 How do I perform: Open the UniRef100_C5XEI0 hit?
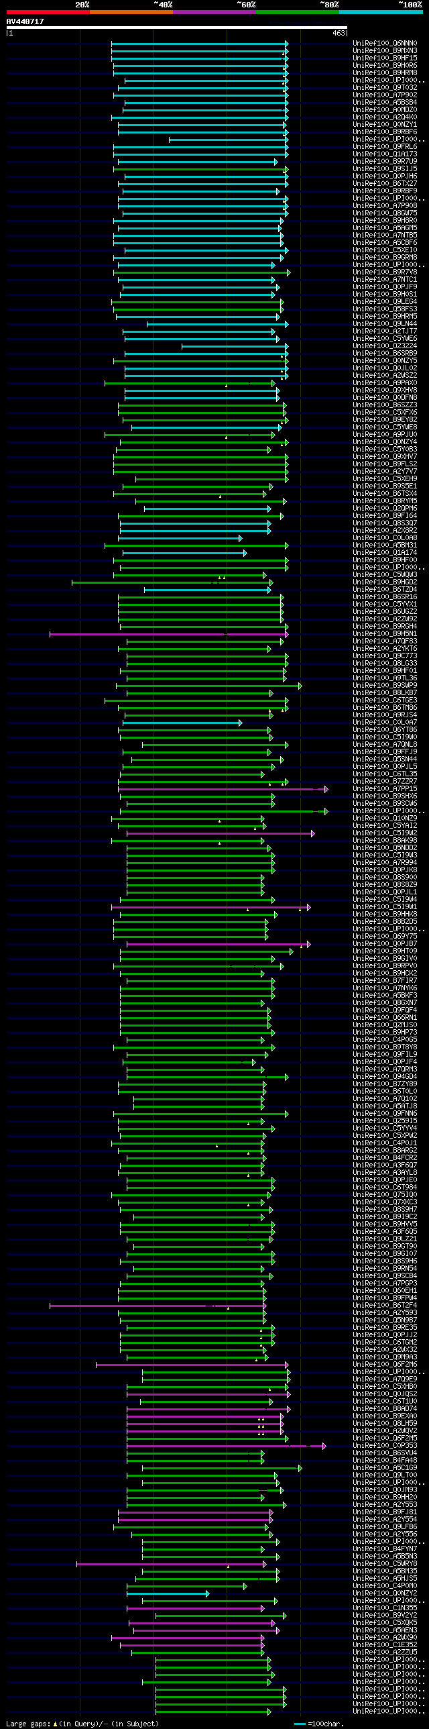pos(385,250)
